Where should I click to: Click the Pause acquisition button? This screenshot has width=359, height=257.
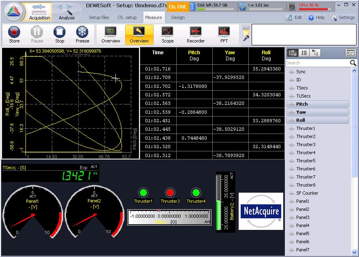[37, 35]
